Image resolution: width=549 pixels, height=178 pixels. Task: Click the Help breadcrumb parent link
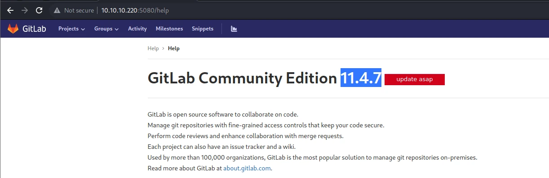[x=153, y=48]
